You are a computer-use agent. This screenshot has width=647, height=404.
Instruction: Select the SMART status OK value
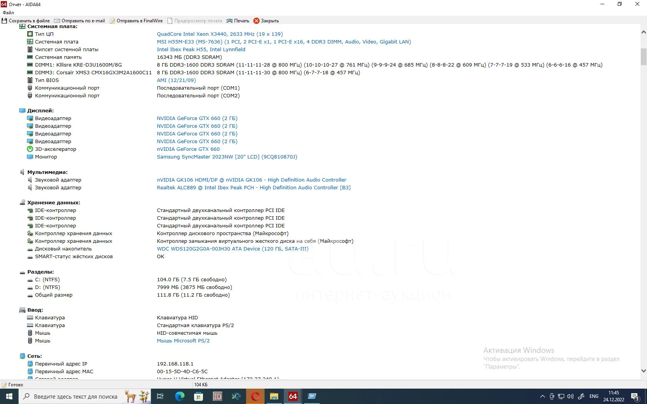point(161,256)
